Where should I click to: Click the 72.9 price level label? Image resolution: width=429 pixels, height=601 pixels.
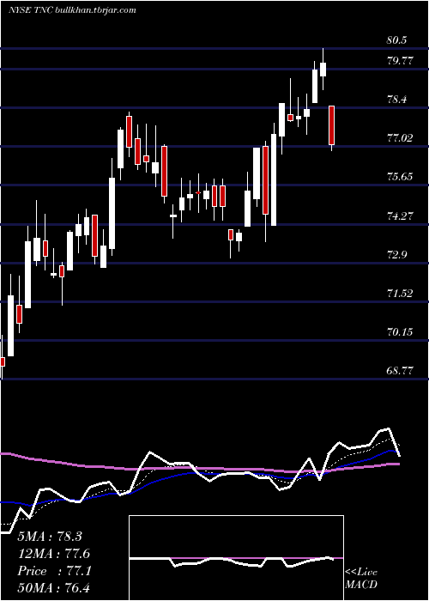398,254
